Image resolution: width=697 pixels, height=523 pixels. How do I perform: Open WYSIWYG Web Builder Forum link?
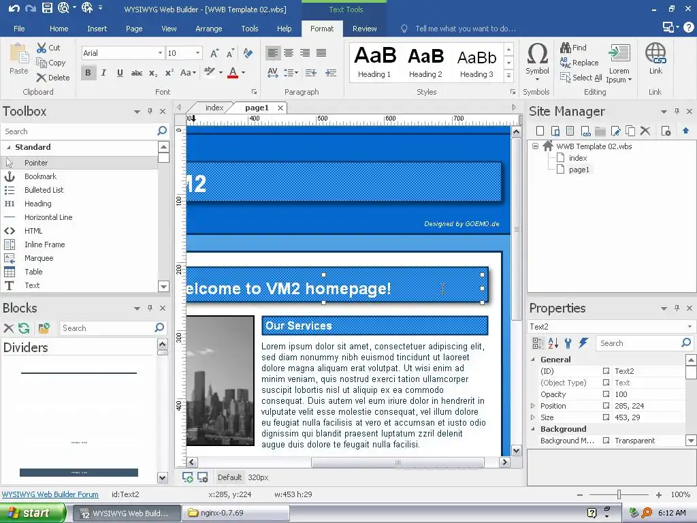click(x=50, y=494)
